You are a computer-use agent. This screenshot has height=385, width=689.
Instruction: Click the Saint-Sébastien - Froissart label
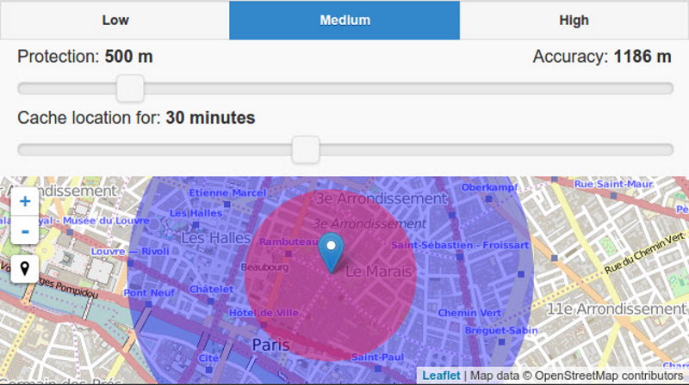(x=460, y=245)
